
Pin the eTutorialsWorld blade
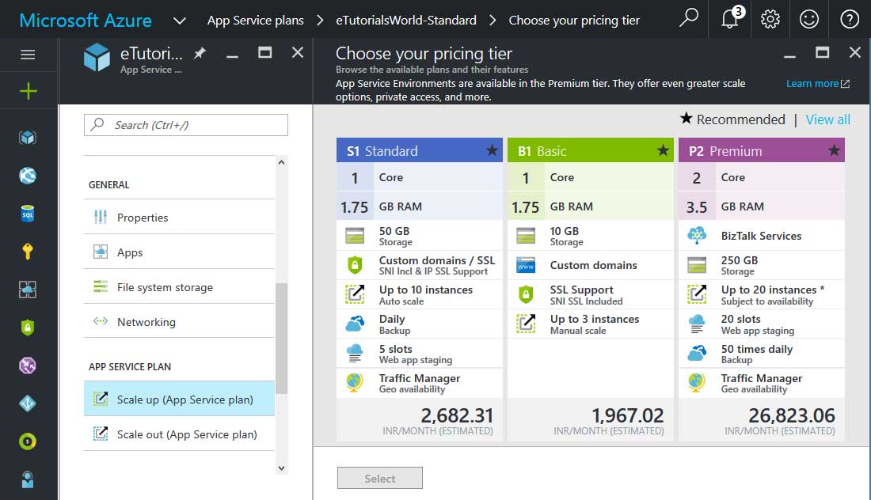tap(200, 53)
